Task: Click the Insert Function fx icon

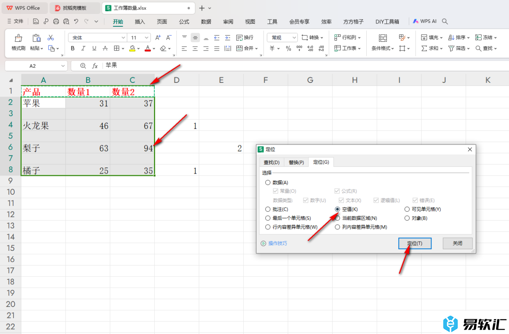Action: 95,66
